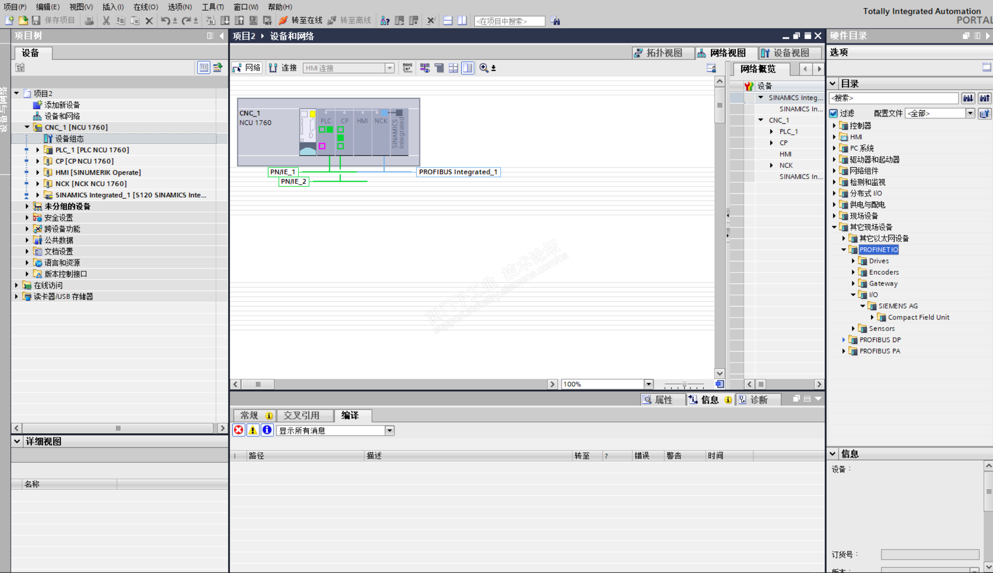Toggle the info messages filter icon
The width and height of the screenshot is (993, 573).
267,430
